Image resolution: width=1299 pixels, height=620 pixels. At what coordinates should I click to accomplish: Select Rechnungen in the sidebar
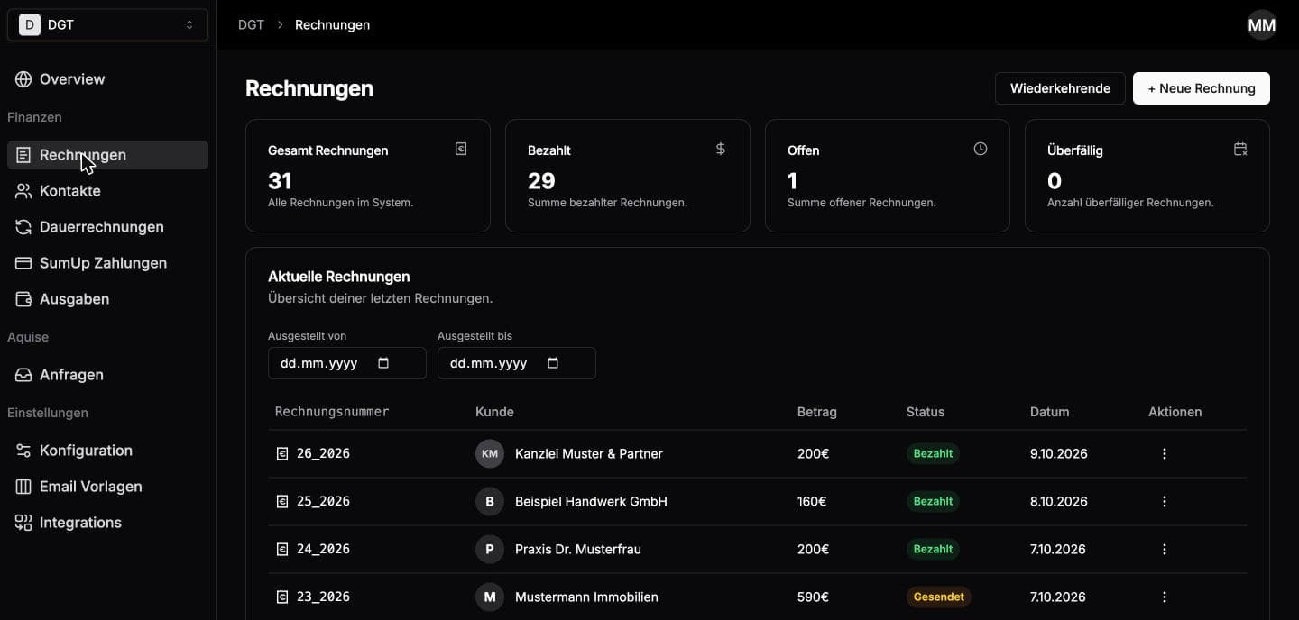pos(107,155)
